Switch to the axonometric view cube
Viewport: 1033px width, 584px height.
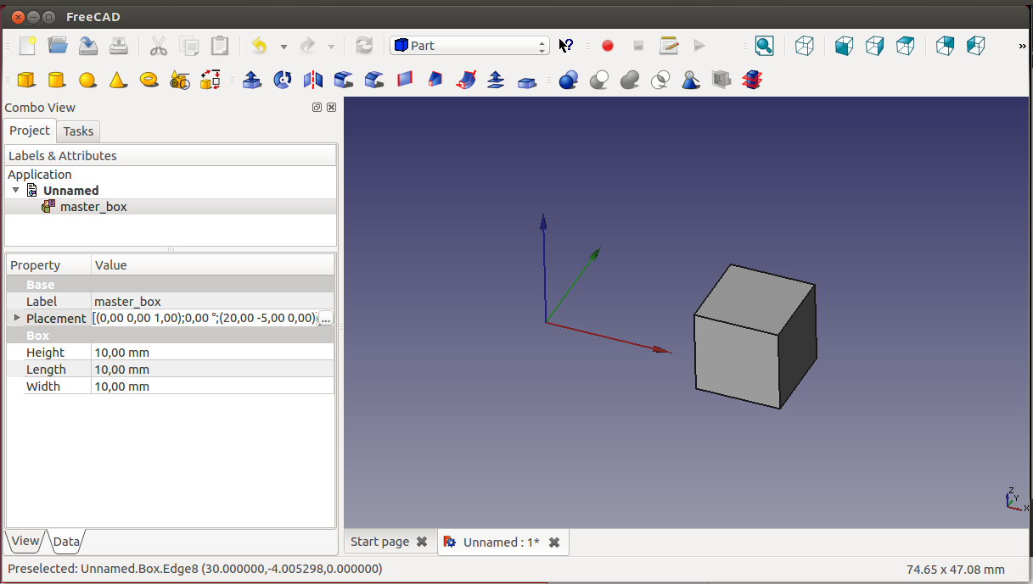pos(804,46)
